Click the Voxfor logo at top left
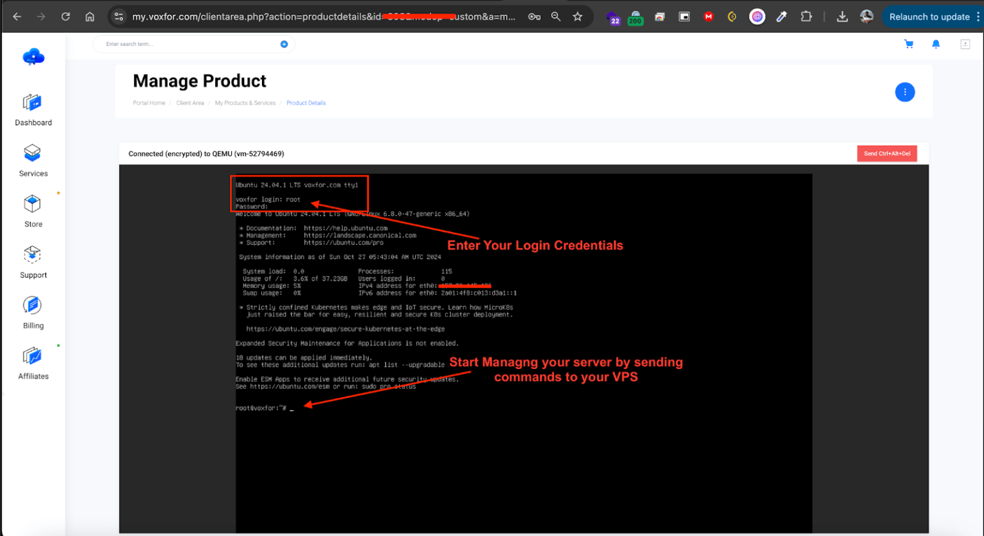This screenshot has height=536, width=984. (x=33, y=58)
